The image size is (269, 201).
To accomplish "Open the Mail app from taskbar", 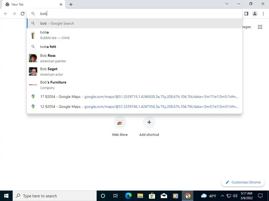I will tap(164, 196).
